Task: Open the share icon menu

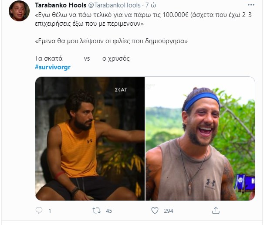Action: pyautogui.click(x=215, y=211)
